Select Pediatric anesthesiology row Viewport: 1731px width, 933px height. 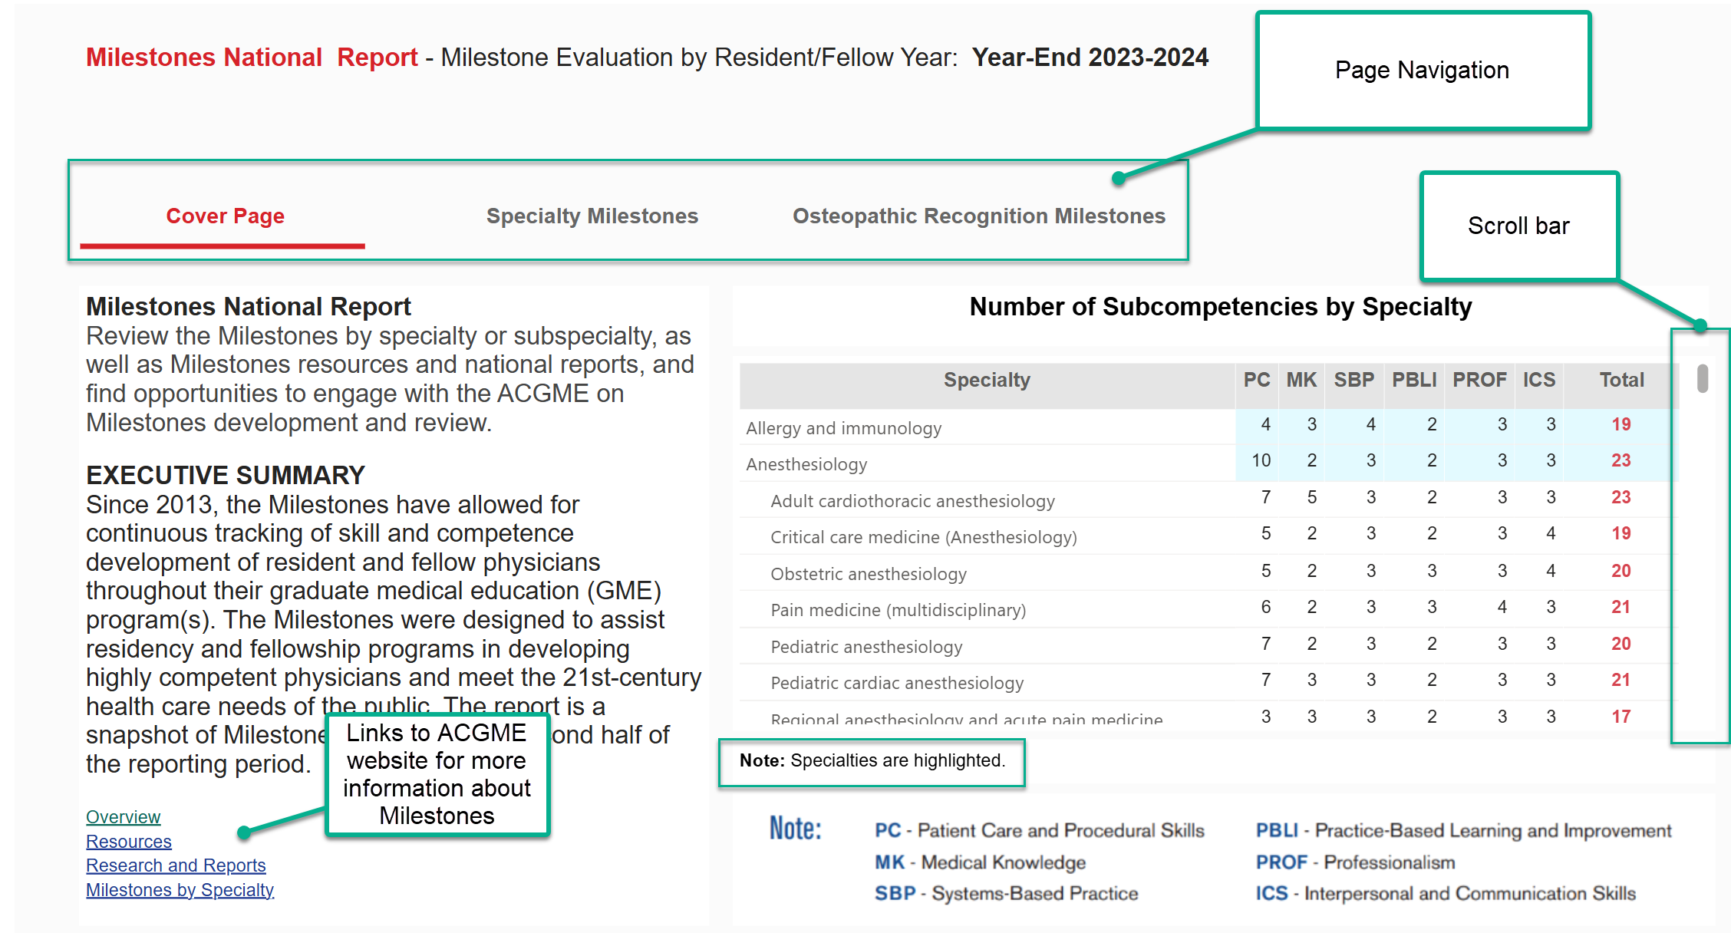click(x=1208, y=645)
